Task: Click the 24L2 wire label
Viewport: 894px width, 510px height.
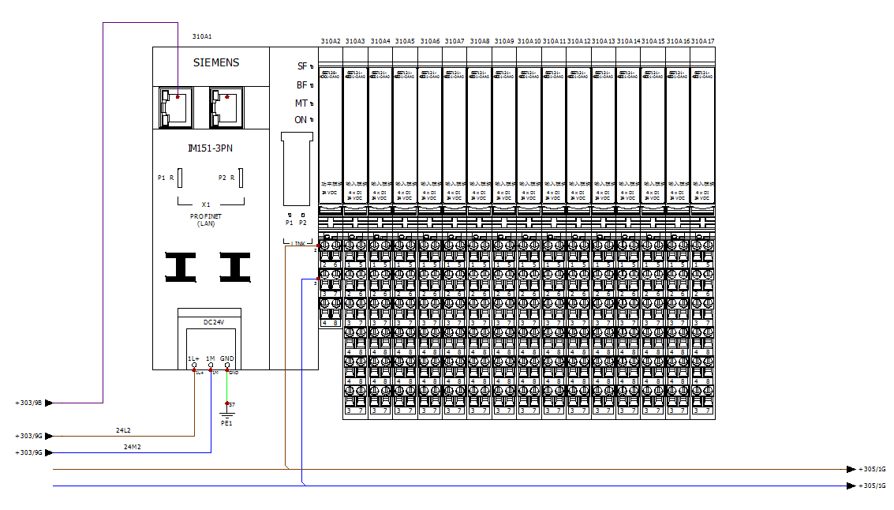Action: tap(123, 430)
